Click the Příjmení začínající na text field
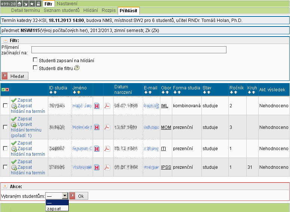This screenshot has width=290, height=212. pyautogui.click(x=129, y=50)
